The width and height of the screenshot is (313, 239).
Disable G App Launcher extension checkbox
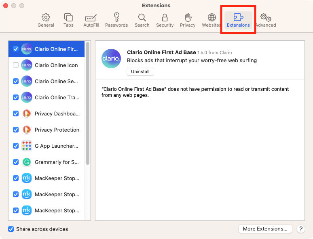tap(16, 146)
